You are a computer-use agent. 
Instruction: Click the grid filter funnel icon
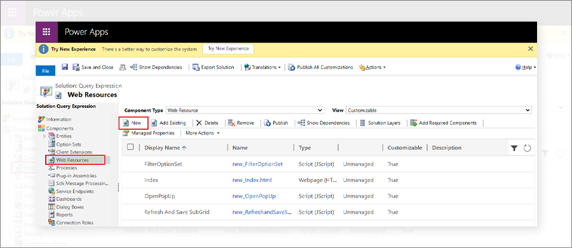pyautogui.click(x=514, y=148)
